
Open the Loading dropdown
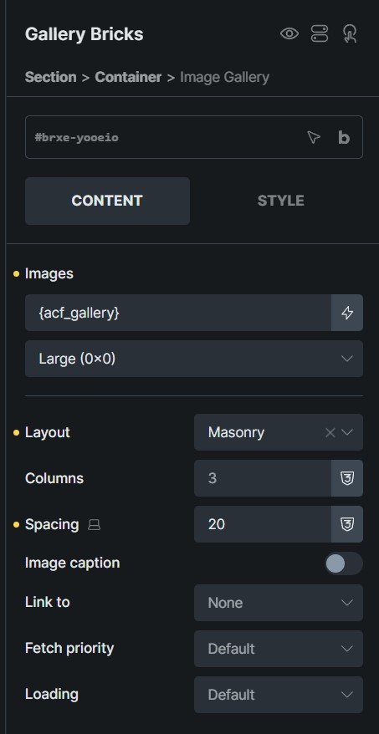[279, 695]
